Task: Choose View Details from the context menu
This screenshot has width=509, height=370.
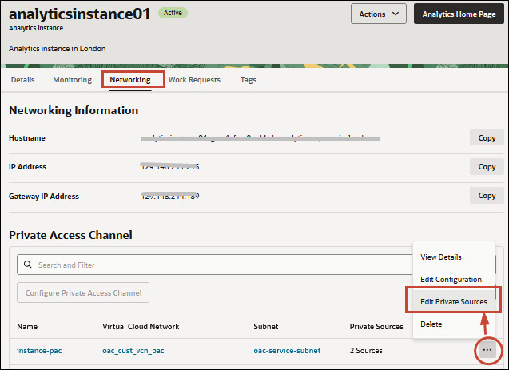Action: [441, 257]
